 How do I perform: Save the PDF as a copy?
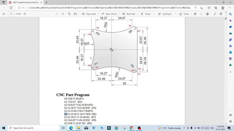[207, 14]
